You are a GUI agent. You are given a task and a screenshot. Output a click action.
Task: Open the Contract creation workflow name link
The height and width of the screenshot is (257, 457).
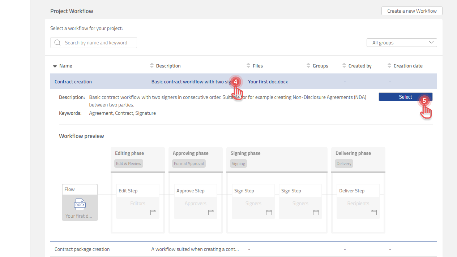click(73, 82)
